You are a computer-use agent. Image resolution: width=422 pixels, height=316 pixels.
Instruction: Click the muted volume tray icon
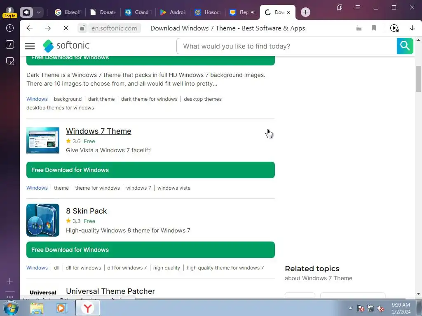coord(380,309)
